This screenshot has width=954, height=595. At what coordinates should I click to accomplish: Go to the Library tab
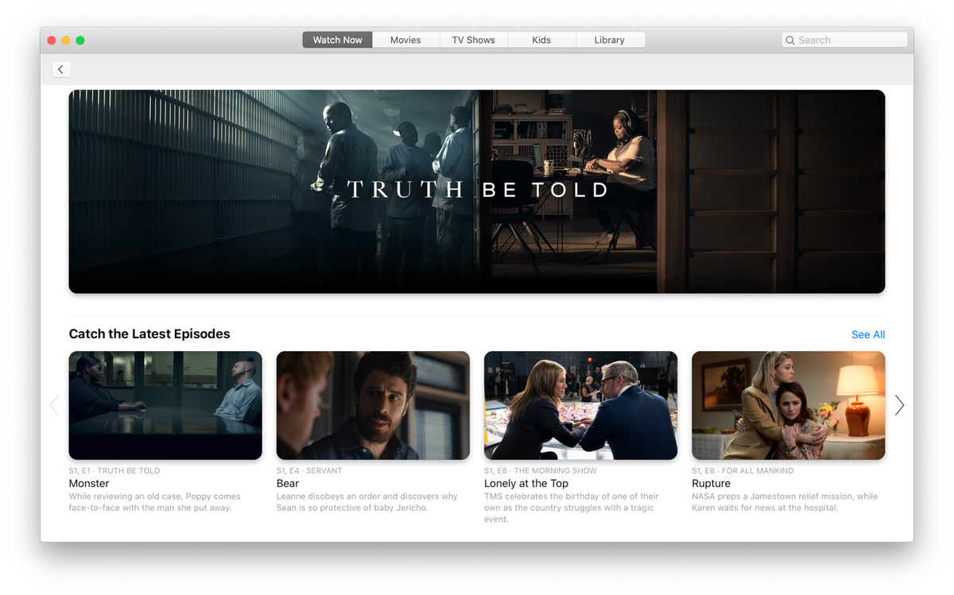[x=610, y=40]
